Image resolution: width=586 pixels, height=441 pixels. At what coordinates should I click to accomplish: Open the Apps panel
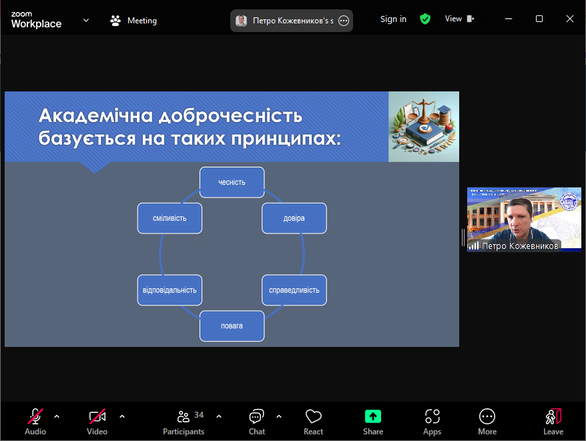tap(432, 421)
